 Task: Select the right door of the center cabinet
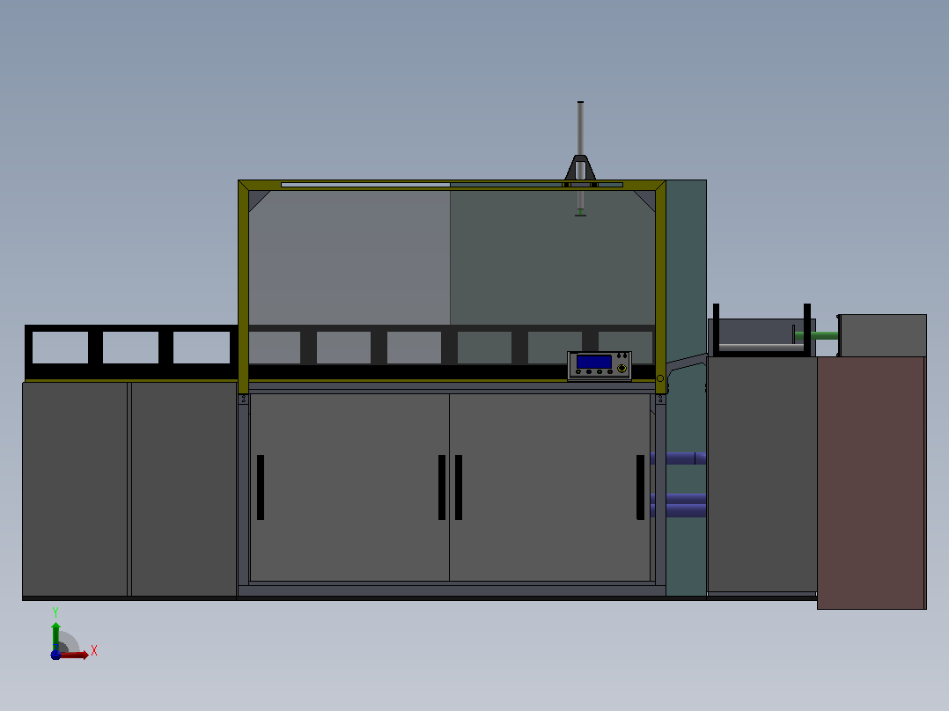(x=549, y=487)
